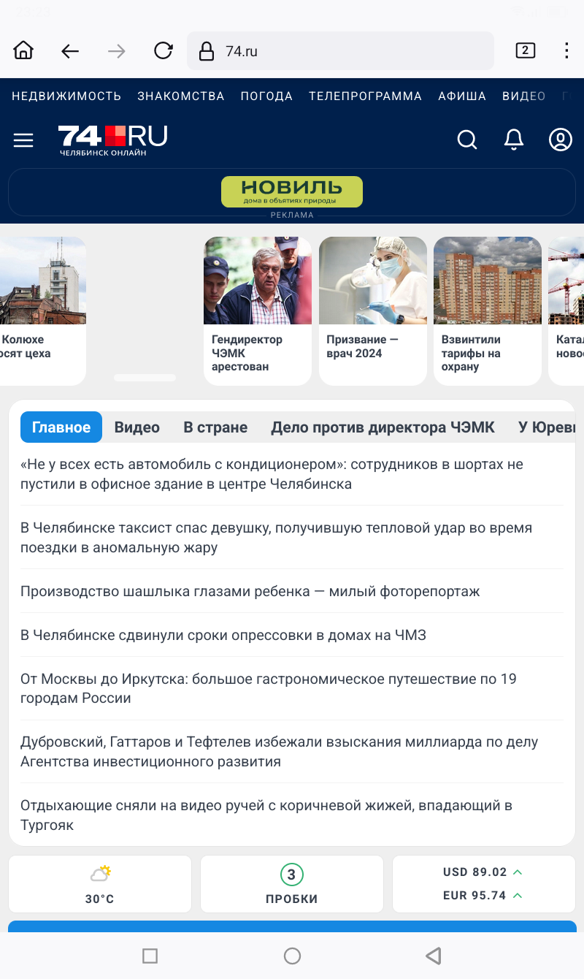
Task: Open the Пробки traffic widget
Action: coord(291,884)
